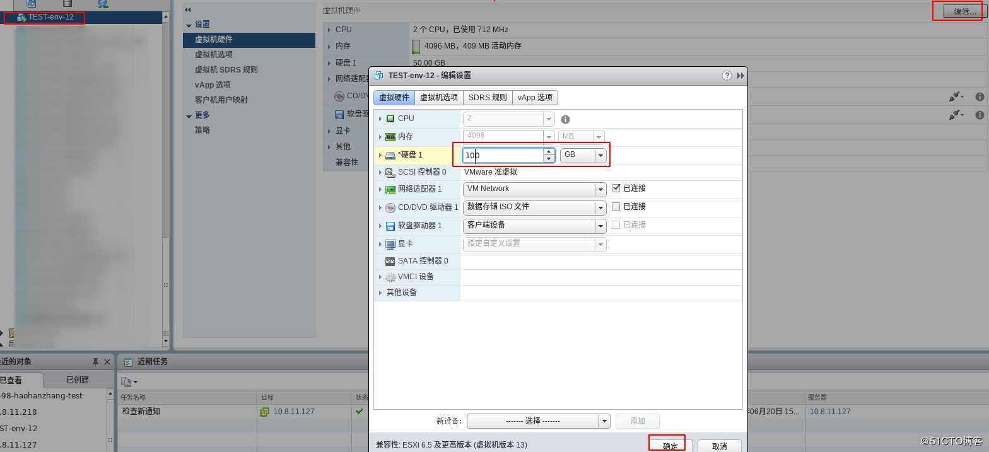Click the info icon on background CD/DVD row
The height and width of the screenshot is (452, 989).
pyautogui.click(x=980, y=96)
